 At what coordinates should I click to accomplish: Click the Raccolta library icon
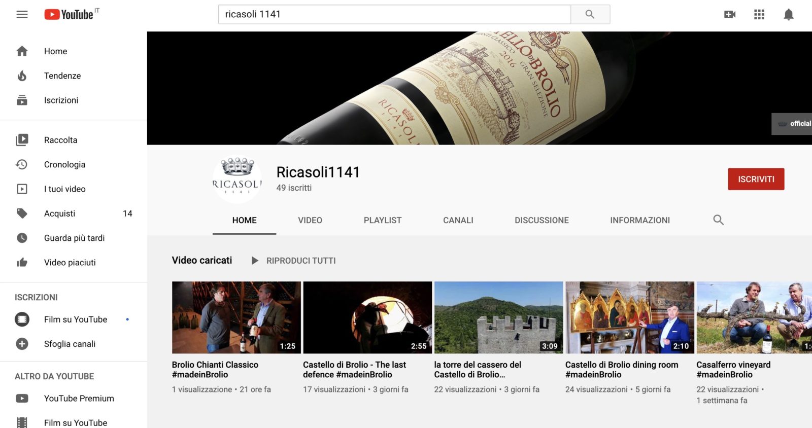[22, 140]
